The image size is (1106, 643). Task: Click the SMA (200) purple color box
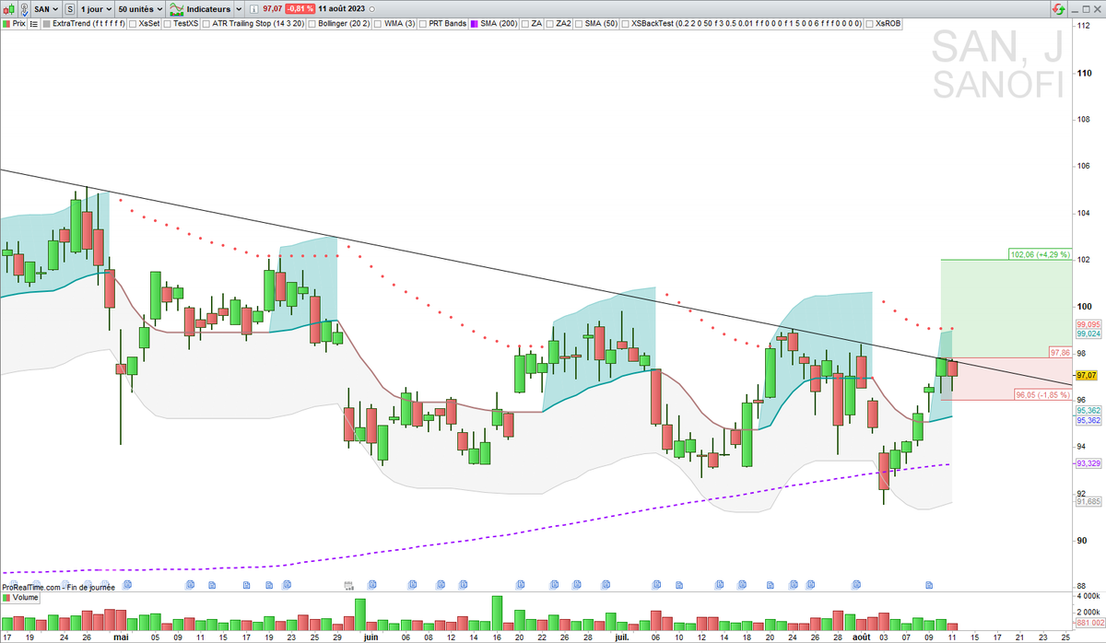(475, 23)
